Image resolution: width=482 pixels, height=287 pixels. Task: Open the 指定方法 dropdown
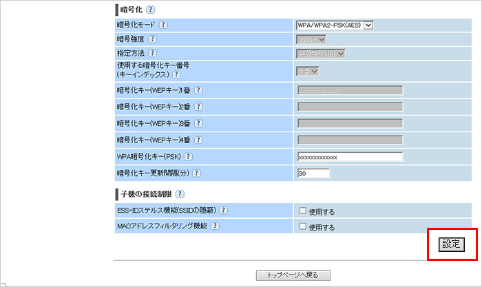click(x=321, y=53)
